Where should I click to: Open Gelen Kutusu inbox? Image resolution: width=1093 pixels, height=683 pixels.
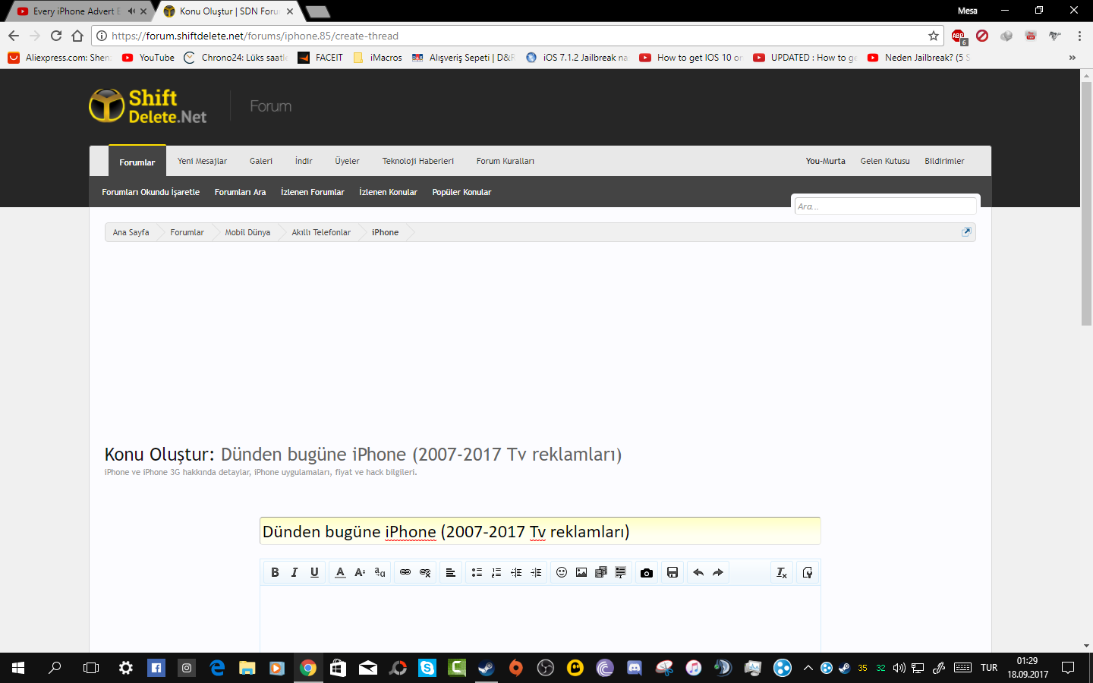[x=885, y=161]
